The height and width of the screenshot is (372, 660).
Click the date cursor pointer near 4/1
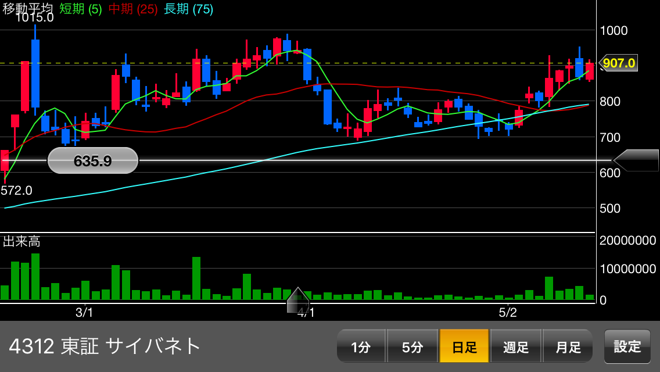click(x=298, y=300)
